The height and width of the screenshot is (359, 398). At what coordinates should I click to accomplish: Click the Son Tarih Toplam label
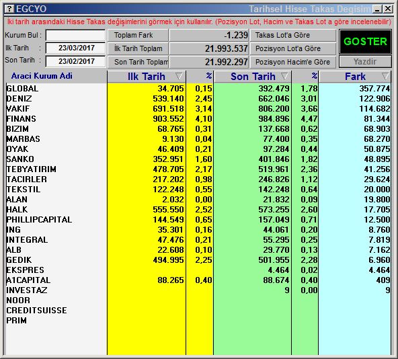coord(138,62)
